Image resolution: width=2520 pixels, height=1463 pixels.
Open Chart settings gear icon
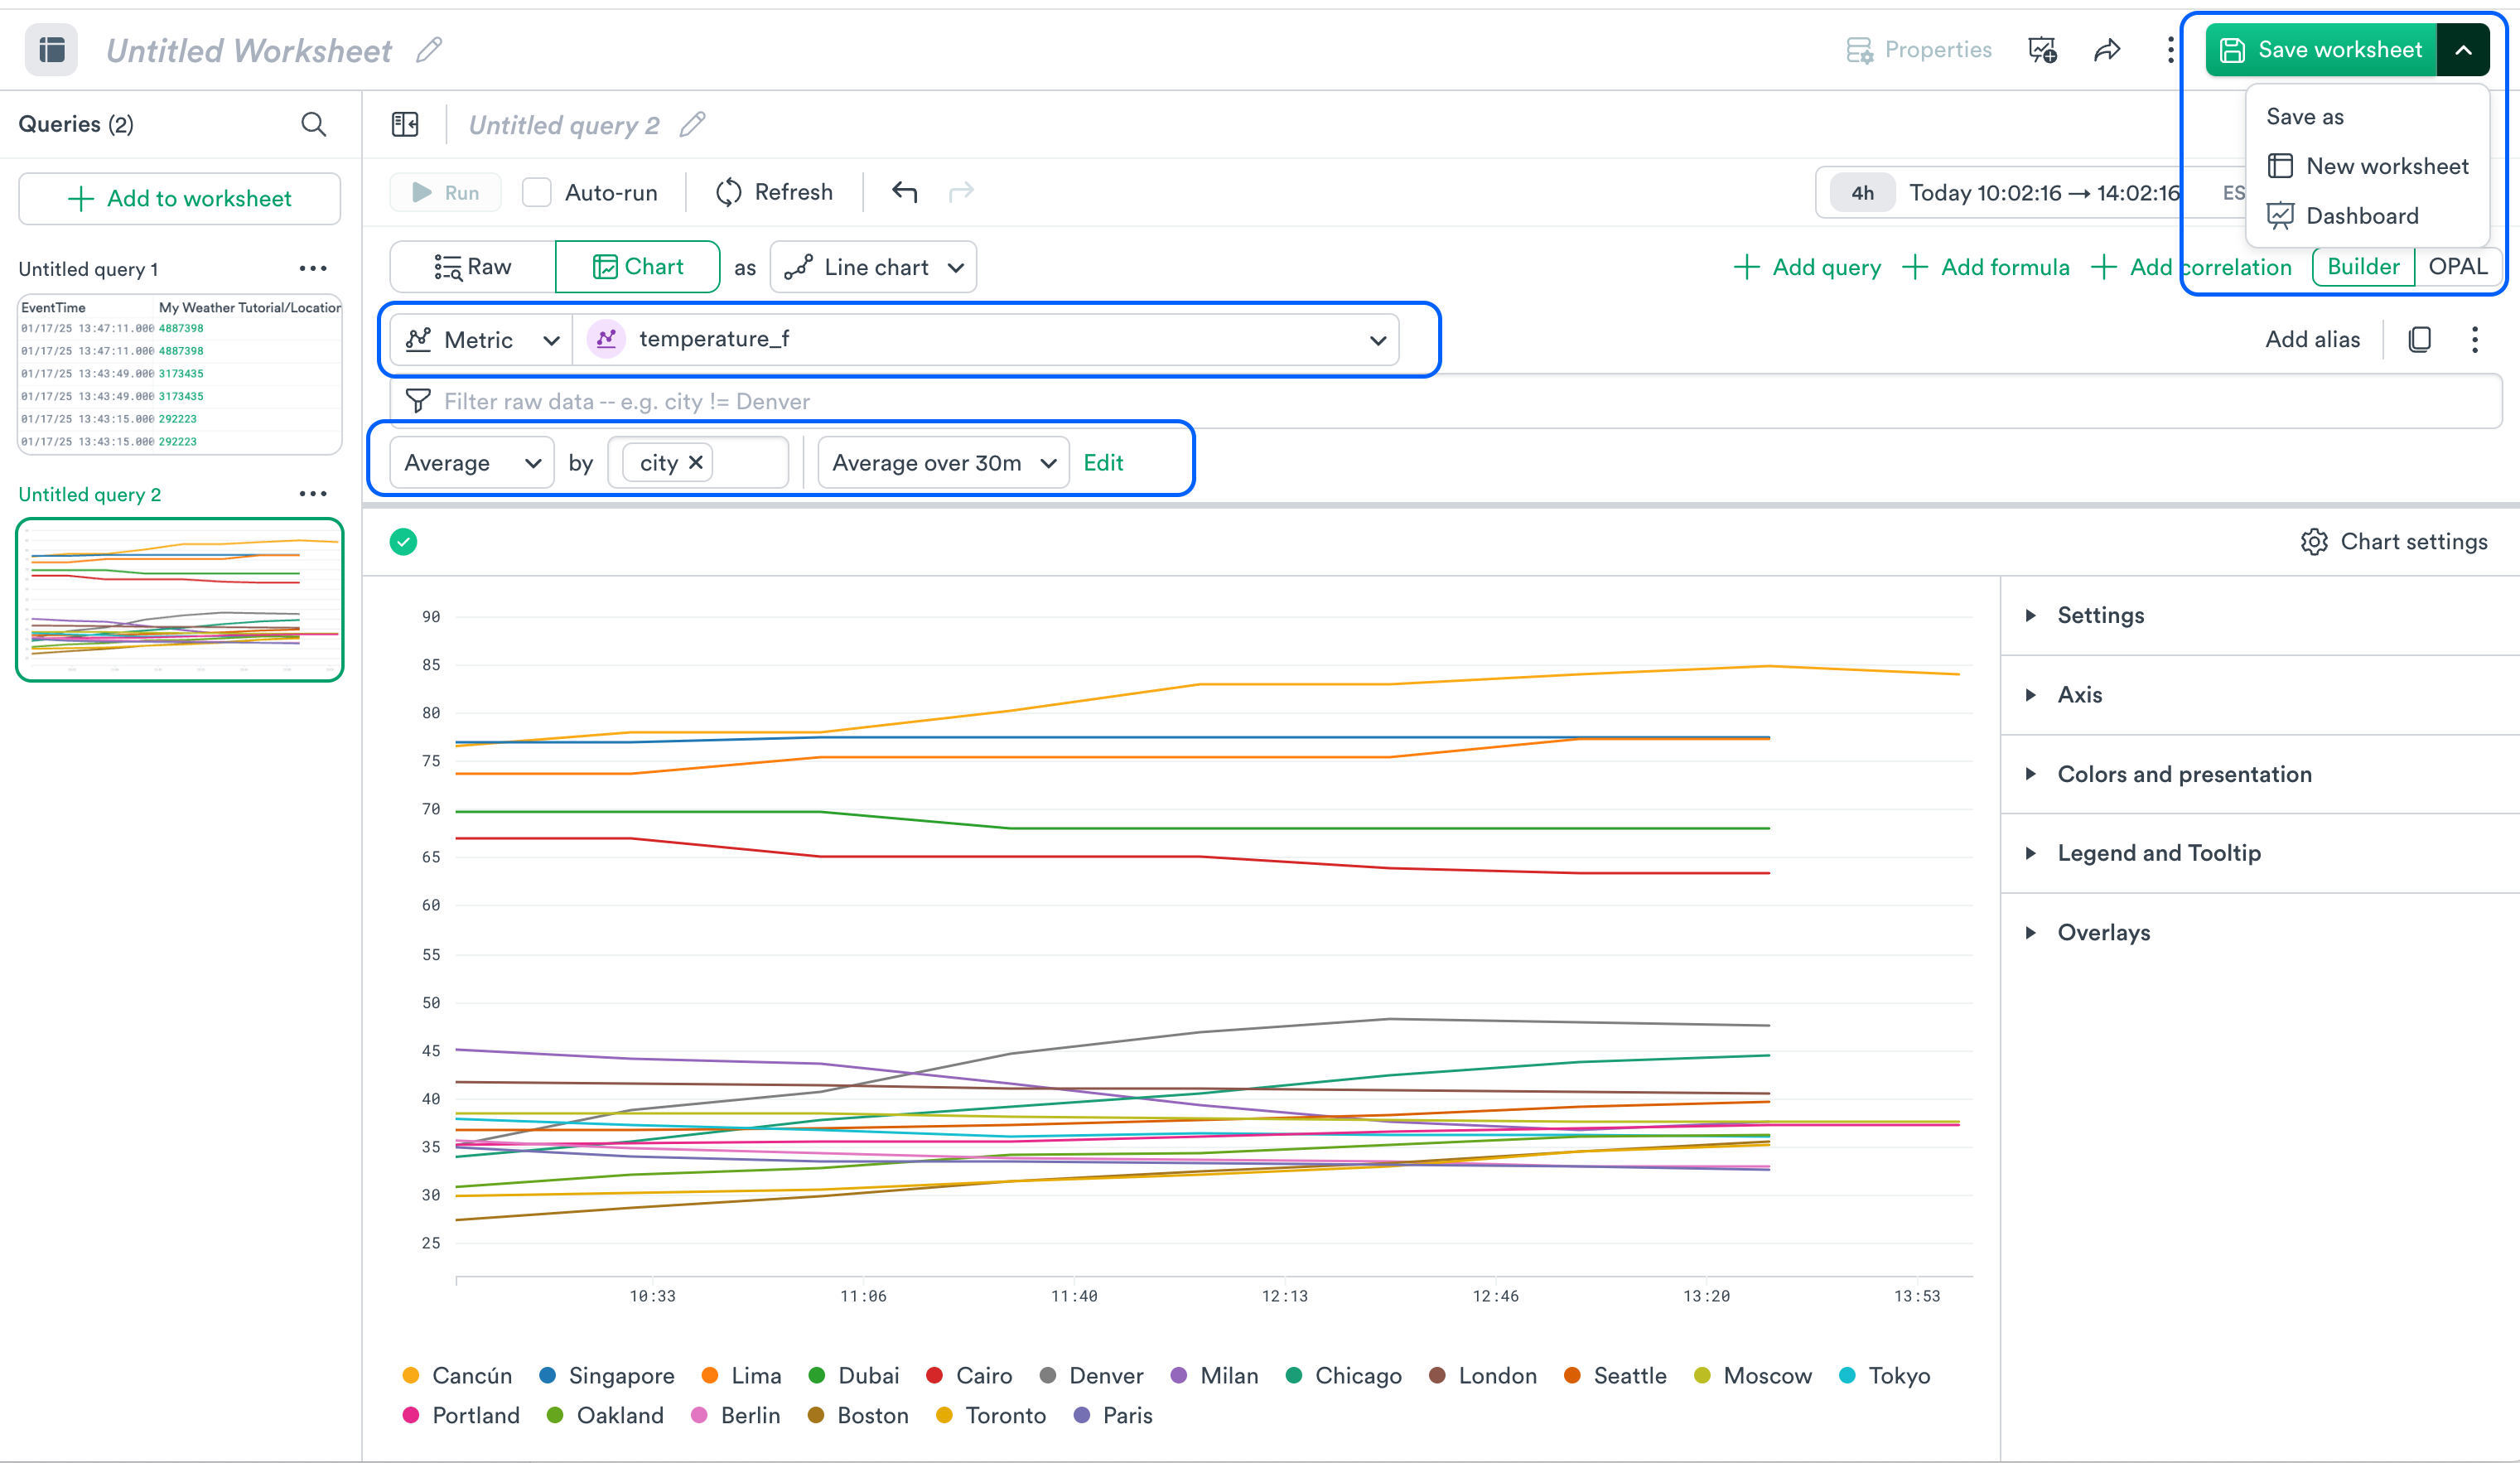[x=2314, y=541]
